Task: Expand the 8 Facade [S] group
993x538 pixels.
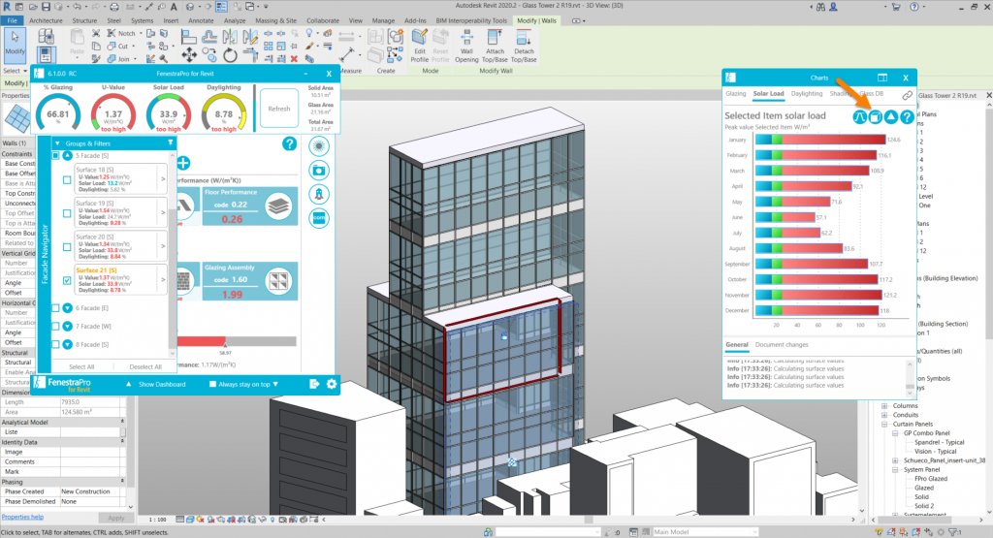Action: (x=68, y=344)
